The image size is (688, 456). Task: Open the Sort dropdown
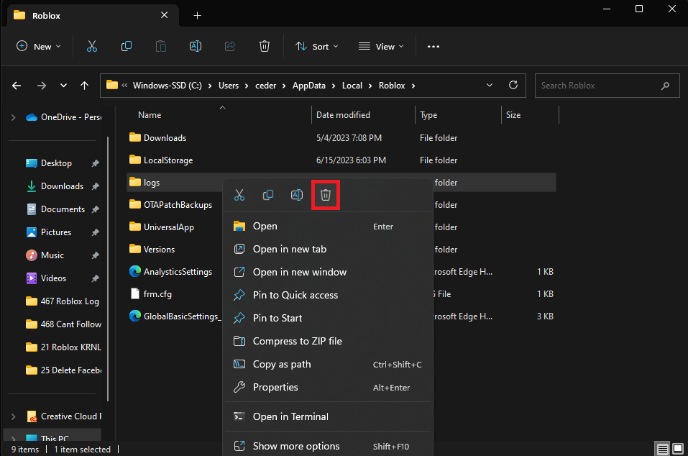click(x=316, y=46)
